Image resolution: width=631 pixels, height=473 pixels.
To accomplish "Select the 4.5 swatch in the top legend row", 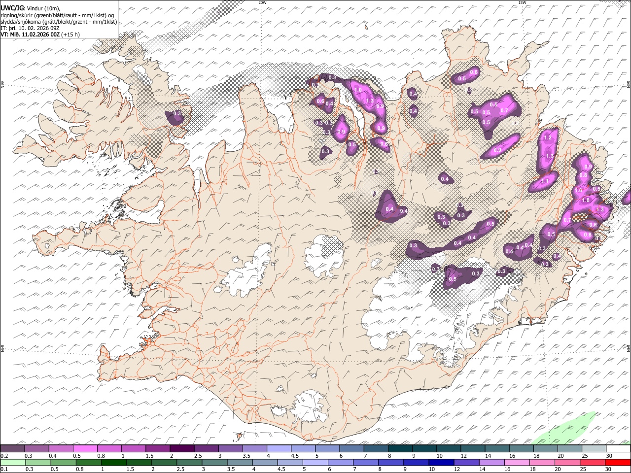I will [303, 448].
